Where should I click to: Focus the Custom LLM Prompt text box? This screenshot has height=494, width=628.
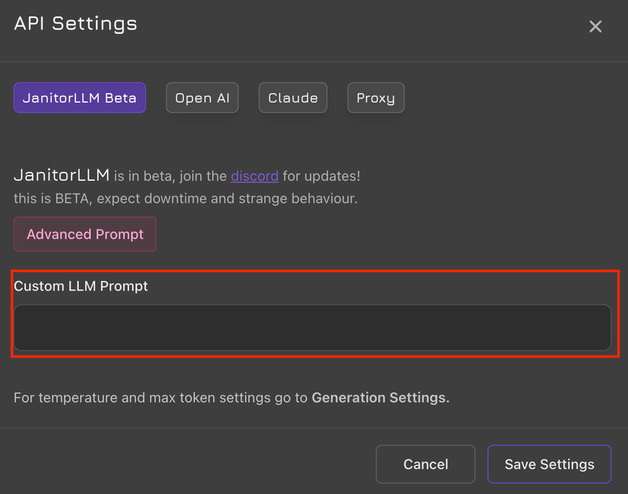click(x=312, y=328)
